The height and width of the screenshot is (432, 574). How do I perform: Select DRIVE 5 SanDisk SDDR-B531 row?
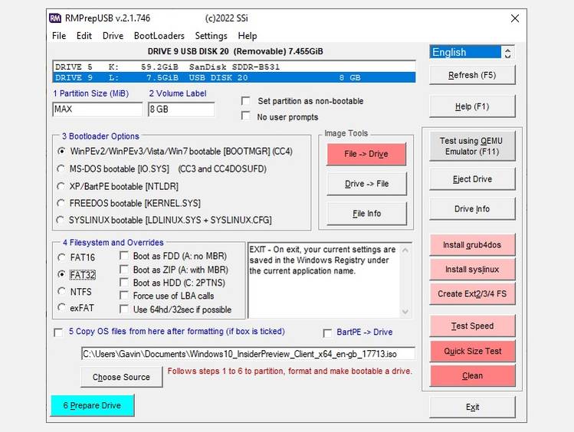pyautogui.click(x=235, y=67)
